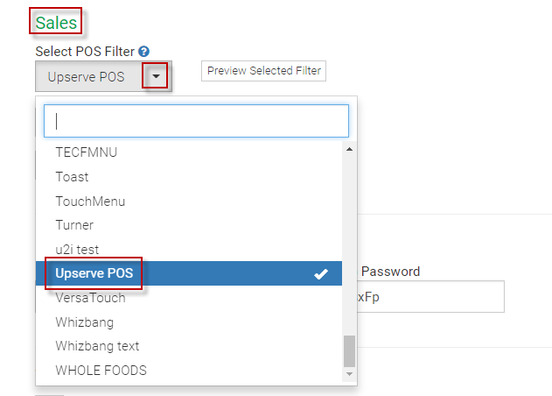Choose the Whizbang option
The height and width of the screenshot is (396, 552).
84,322
